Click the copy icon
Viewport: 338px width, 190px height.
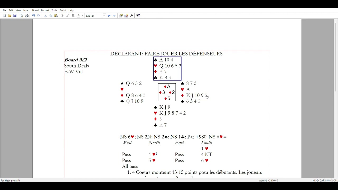tap(51, 16)
